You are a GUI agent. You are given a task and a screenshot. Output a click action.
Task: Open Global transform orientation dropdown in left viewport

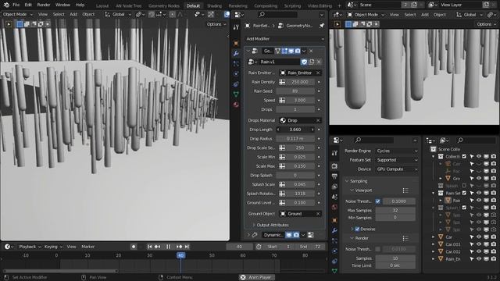[x=118, y=14]
